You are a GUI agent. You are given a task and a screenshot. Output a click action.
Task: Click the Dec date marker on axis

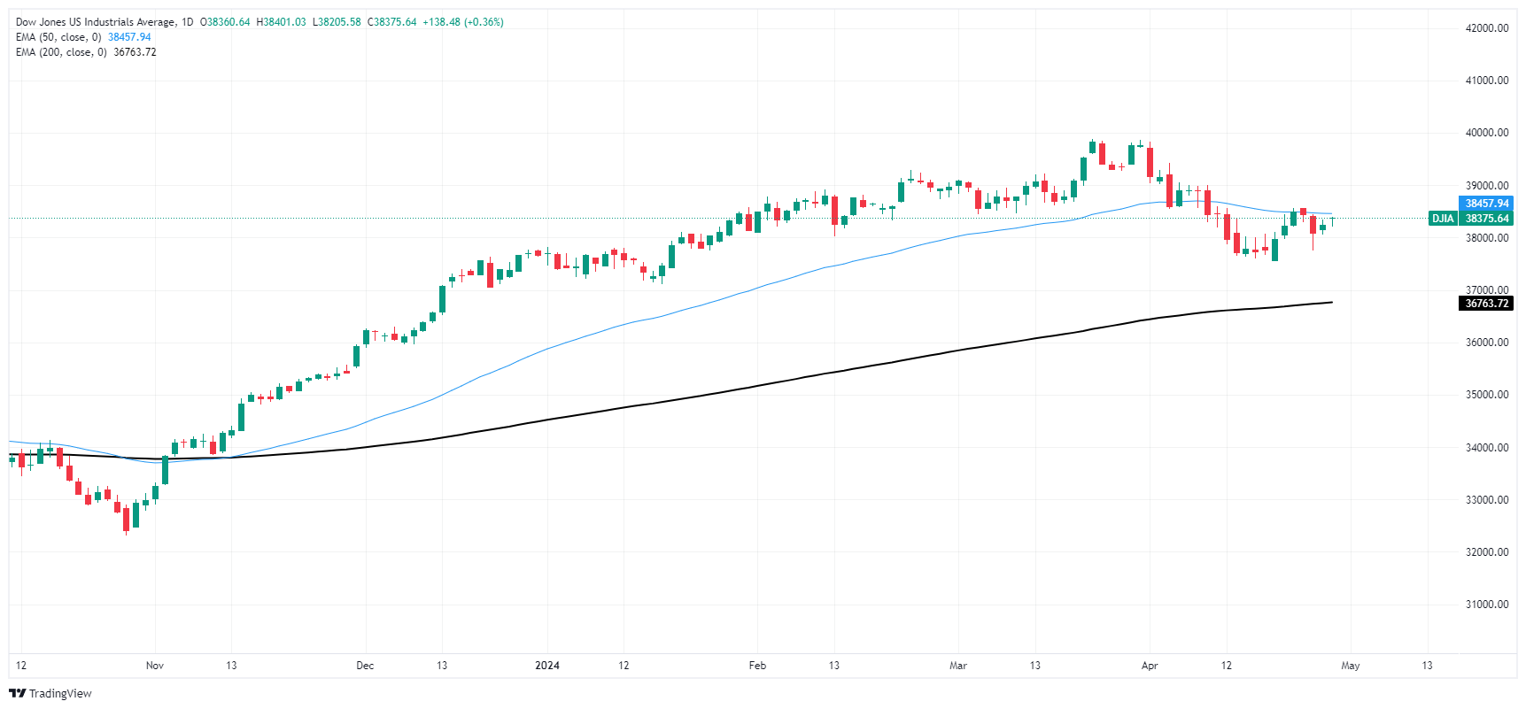click(365, 666)
